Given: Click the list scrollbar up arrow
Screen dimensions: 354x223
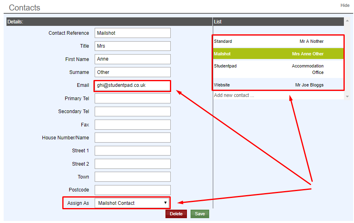Looking at the screenshot, I should 347,21.
